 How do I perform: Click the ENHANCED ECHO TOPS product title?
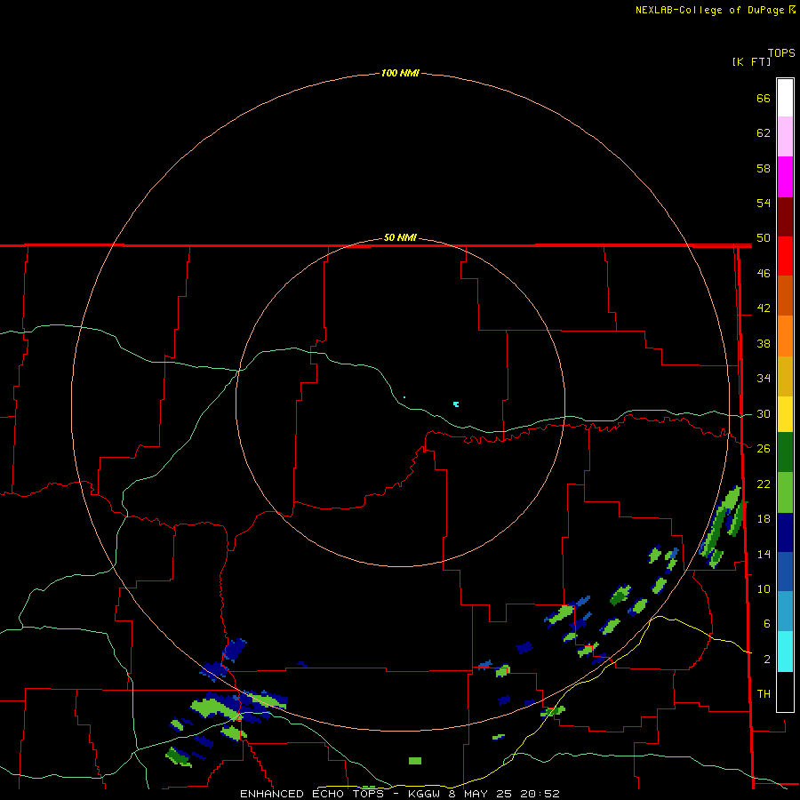(312, 794)
